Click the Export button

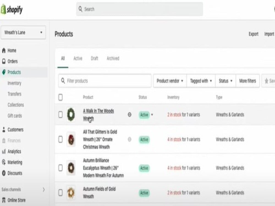[253, 34]
